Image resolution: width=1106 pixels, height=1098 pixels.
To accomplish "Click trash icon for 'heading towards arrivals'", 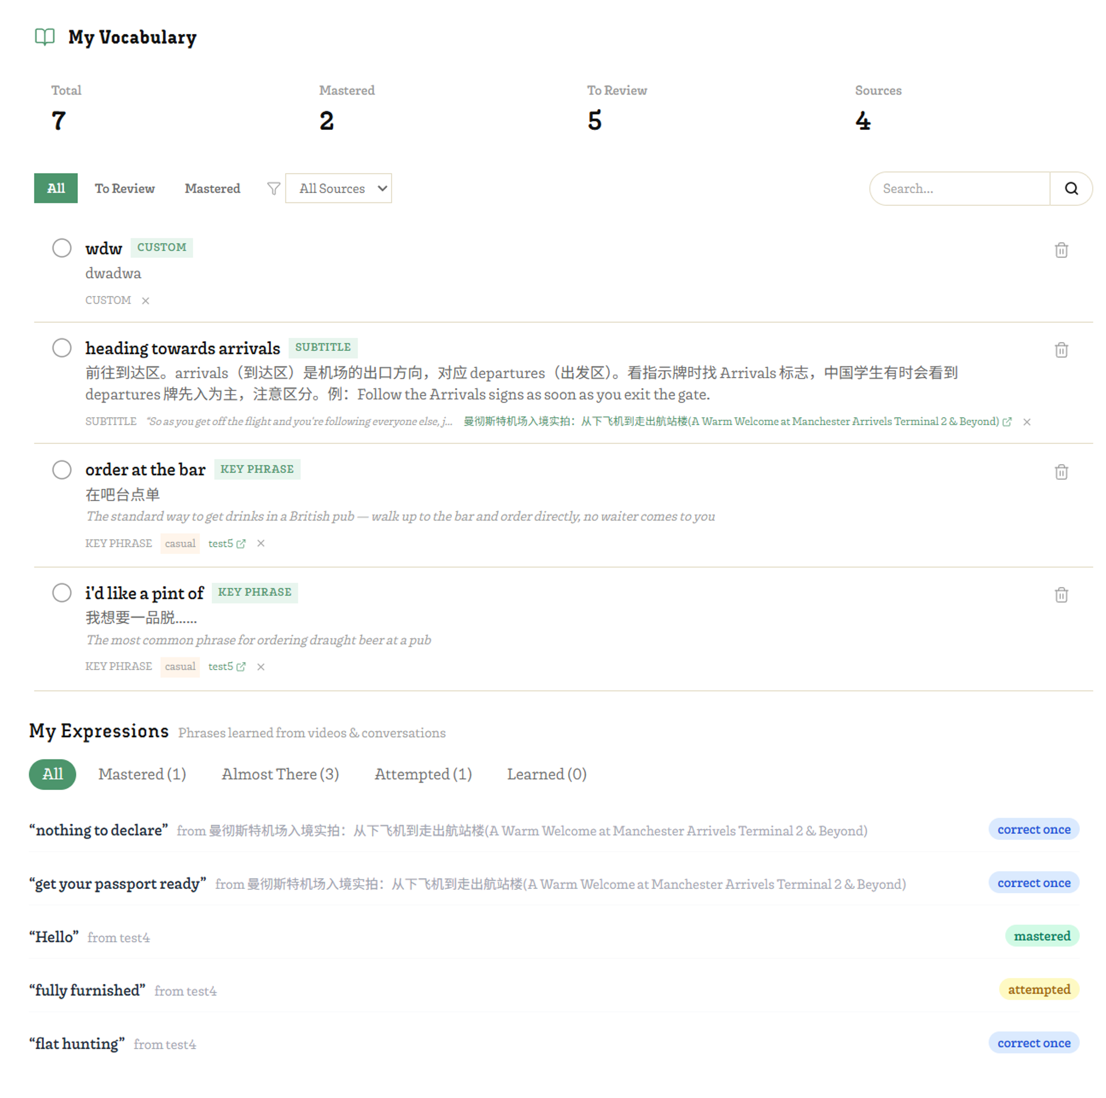I will point(1061,350).
